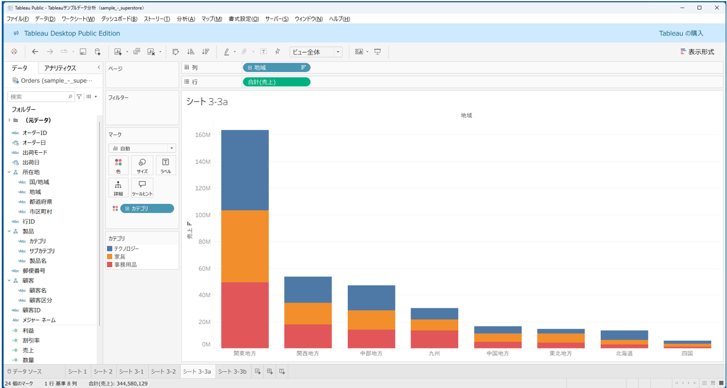Click the テクノロジー blue legend swatch

coord(110,249)
